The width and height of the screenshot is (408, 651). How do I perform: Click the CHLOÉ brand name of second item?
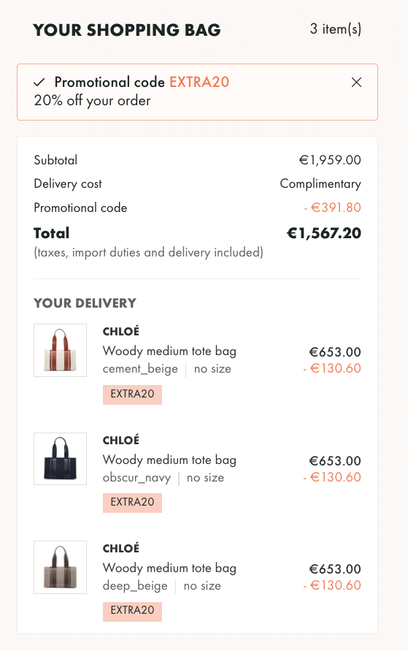[121, 440]
